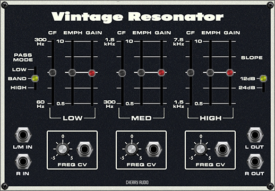
Task: Click the R OUT output jack
Action: (x=255, y=162)
